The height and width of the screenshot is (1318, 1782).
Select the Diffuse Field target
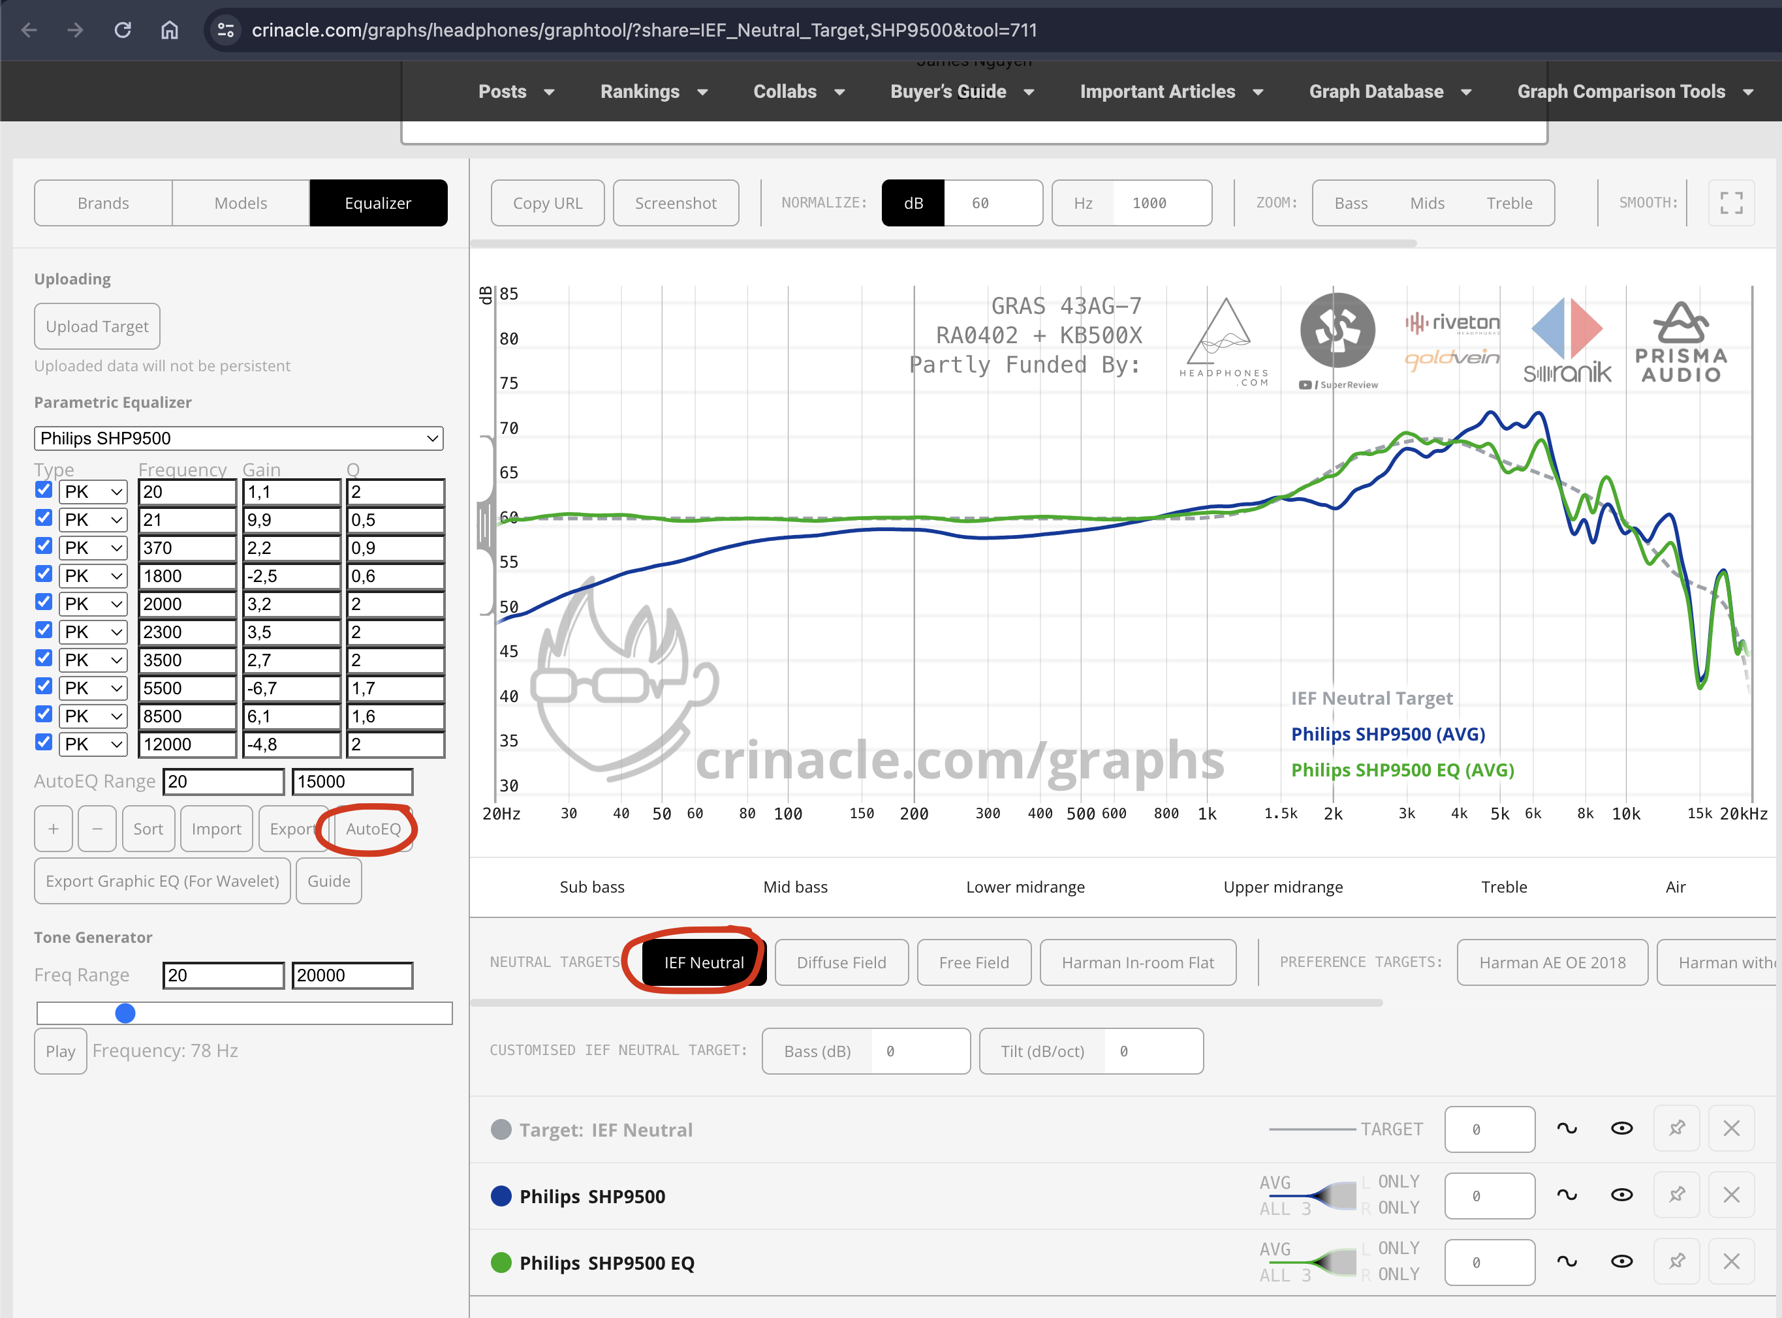(x=842, y=962)
